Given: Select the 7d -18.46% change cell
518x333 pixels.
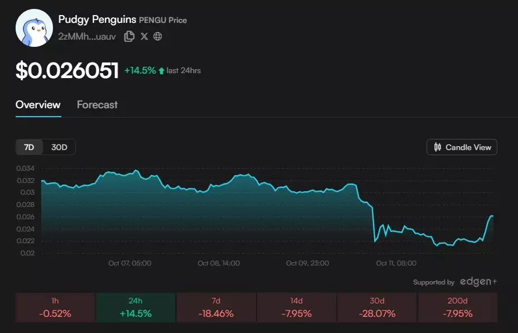Looking at the screenshot, I should (216, 307).
